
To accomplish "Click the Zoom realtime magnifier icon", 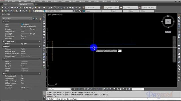I will [52, 8].
